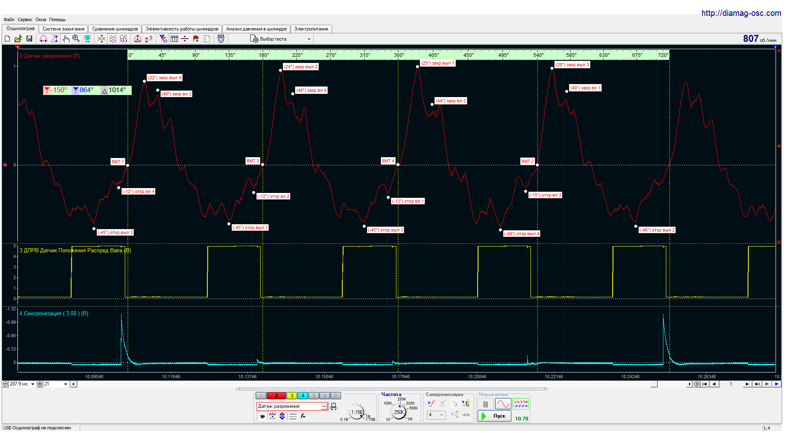Screen dimensions: 787x433
Task: Toggle channel 5 button
Action: click(x=314, y=396)
